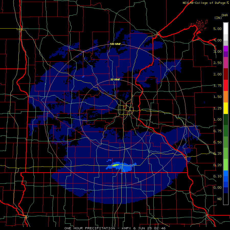Click the 0.20 legend value
This screenshot has width=230, height=230.
[x=217, y=165]
